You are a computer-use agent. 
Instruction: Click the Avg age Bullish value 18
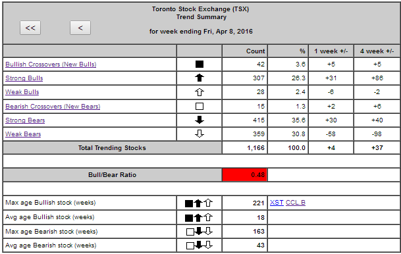[261, 217]
